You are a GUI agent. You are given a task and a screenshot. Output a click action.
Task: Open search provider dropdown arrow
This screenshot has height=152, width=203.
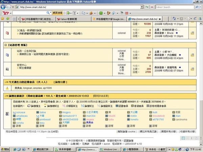pyautogui.click(x=200, y=7)
